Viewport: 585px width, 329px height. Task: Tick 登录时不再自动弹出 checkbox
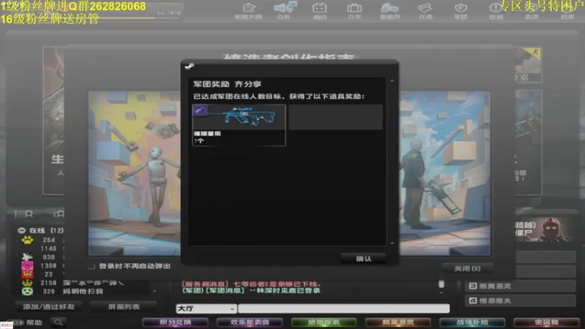pyautogui.click(x=91, y=266)
